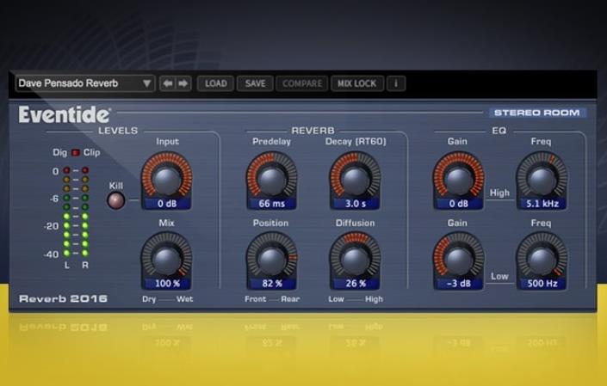Click the Position knob

pyautogui.click(x=272, y=260)
